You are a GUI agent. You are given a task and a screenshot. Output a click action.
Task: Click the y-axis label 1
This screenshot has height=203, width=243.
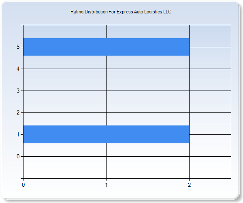pyautogui.click(x=18, y=134)
